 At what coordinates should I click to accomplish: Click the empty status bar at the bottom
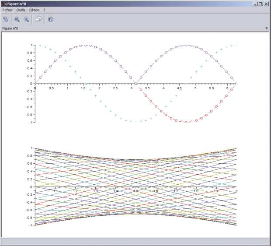pyautogui.click(x=135, y=242)
